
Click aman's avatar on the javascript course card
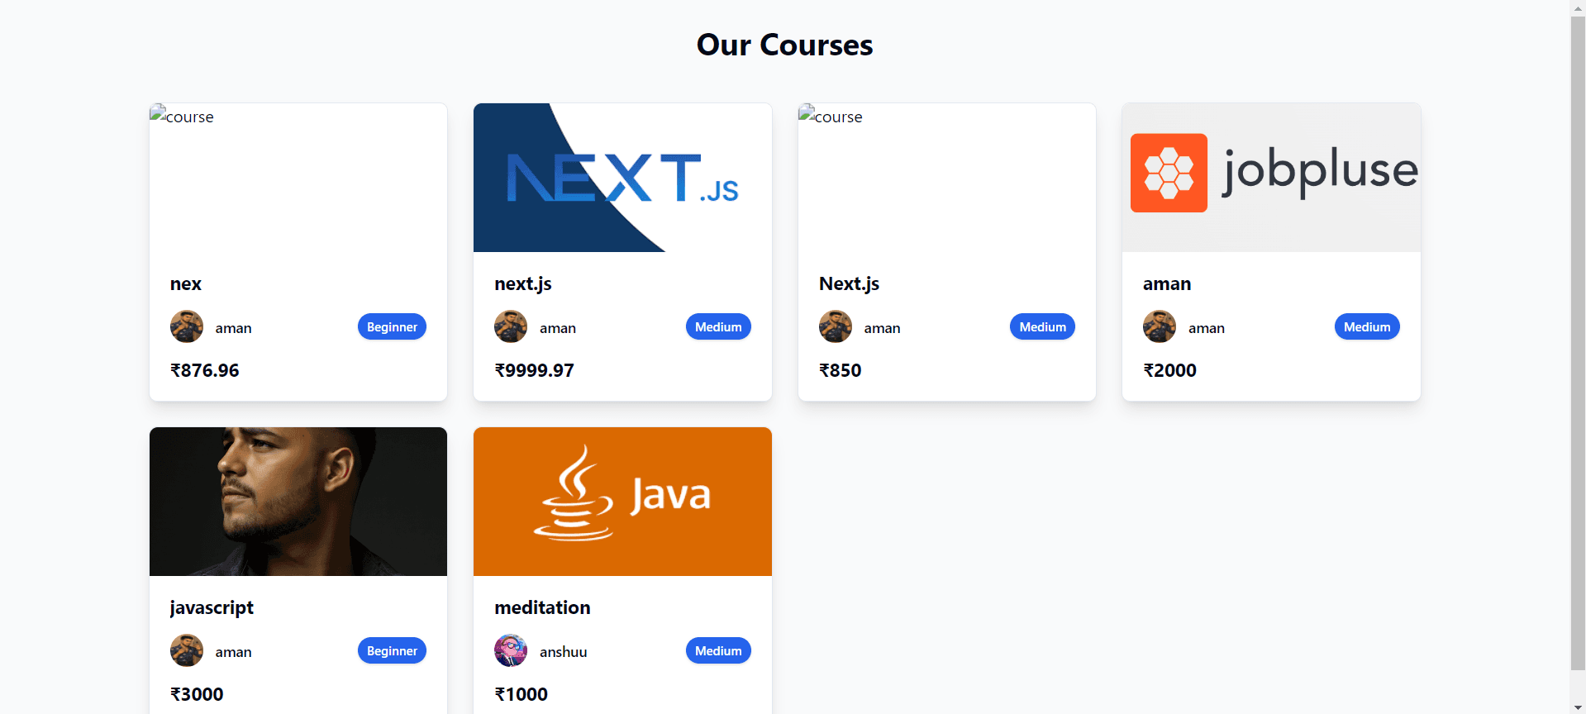point(187,650)
